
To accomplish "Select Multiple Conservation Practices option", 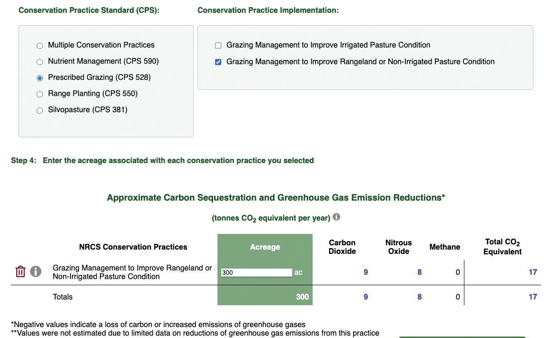I will click(40, 46).
